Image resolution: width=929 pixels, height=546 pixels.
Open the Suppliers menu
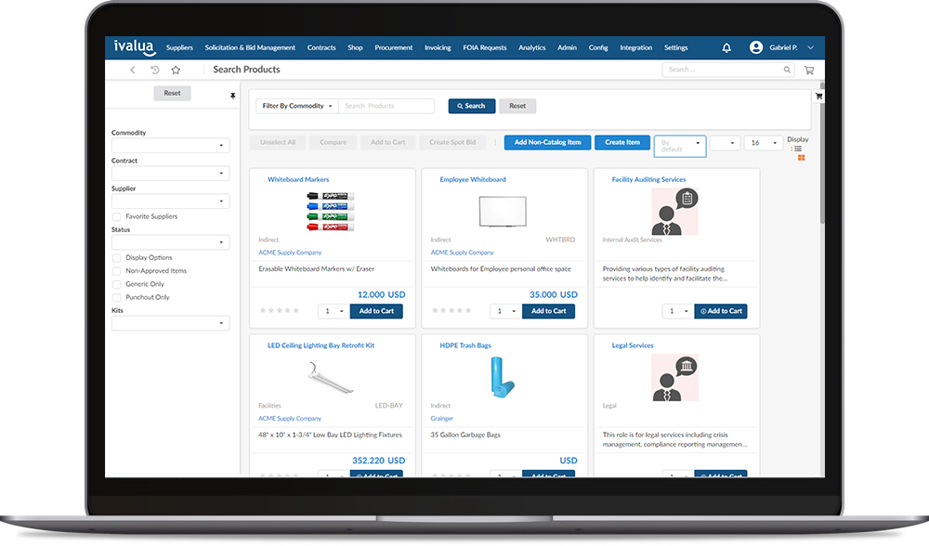point(179,48)
